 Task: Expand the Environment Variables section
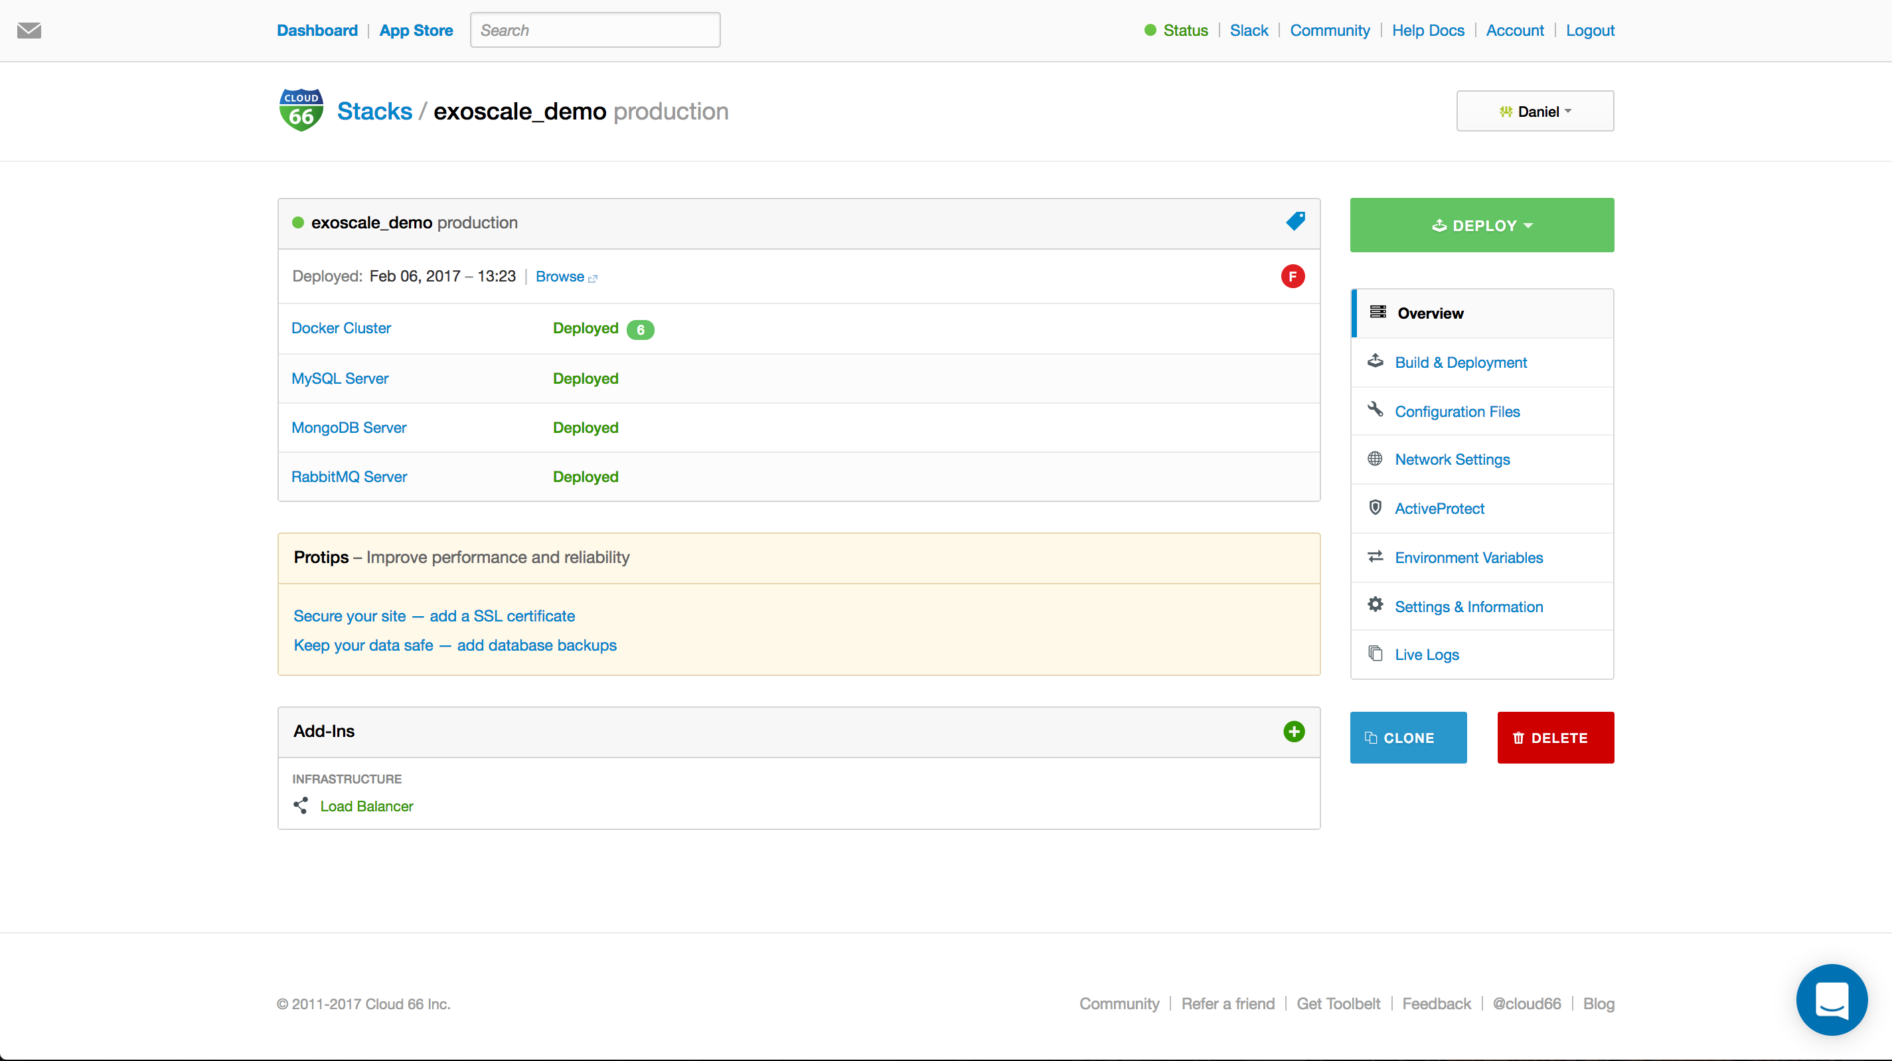[1470, 557]
